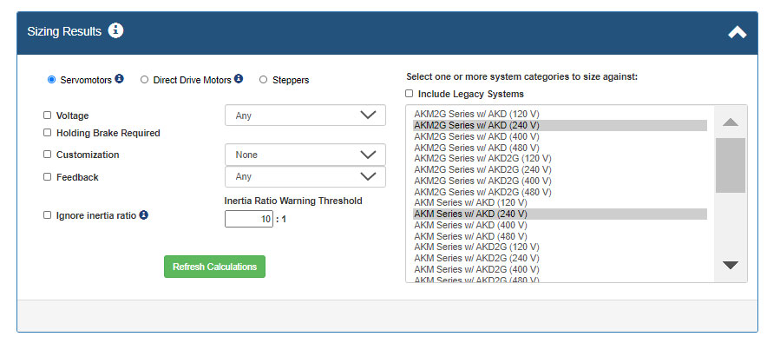Collapse the Sizing Results panel with chevron

click(x=737, y=32)
